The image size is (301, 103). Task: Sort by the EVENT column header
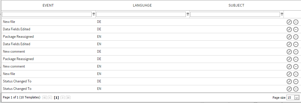coord(48,5)
